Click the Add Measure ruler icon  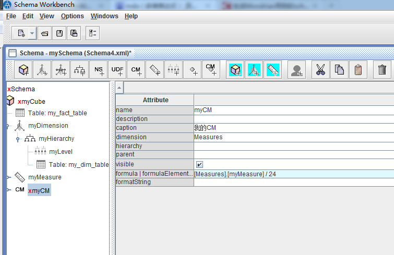(x=155, y=70)
